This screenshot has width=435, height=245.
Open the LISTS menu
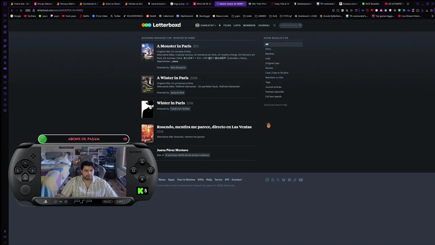237,25
